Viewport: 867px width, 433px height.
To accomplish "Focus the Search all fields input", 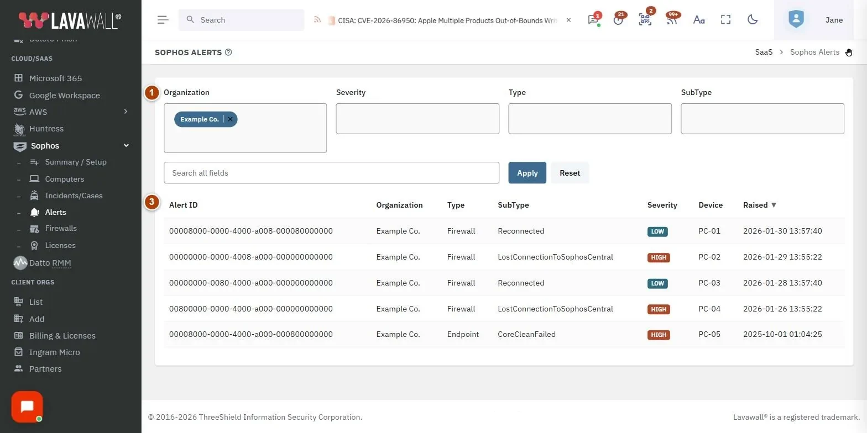I will [331, 173].
